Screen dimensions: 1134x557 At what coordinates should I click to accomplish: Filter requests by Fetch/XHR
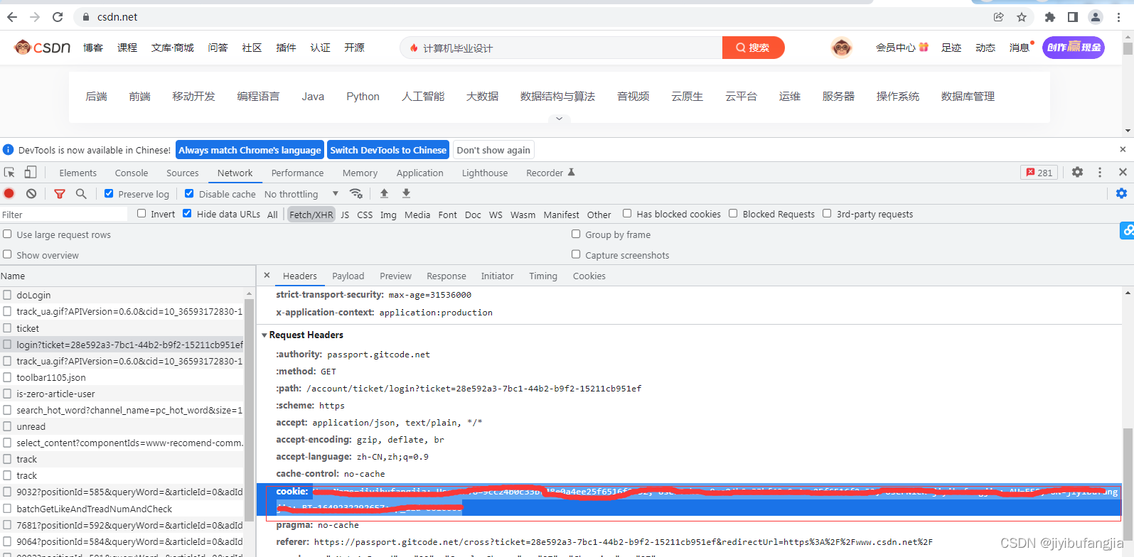tap(311, 215)
